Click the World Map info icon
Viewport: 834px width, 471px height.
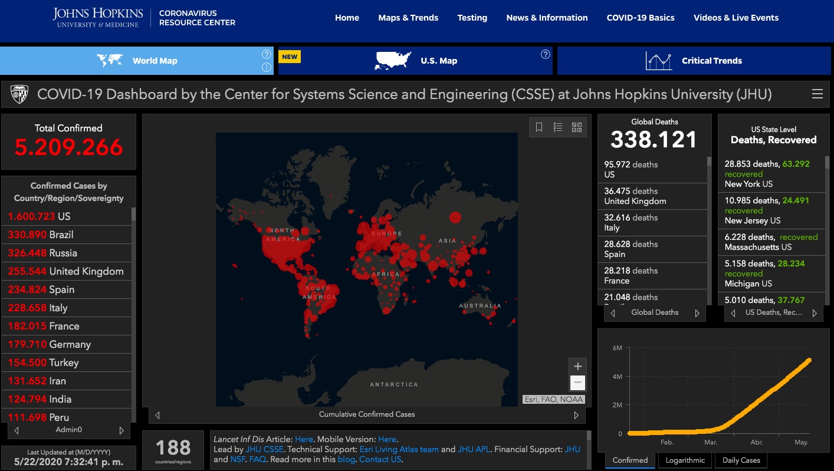266,67
